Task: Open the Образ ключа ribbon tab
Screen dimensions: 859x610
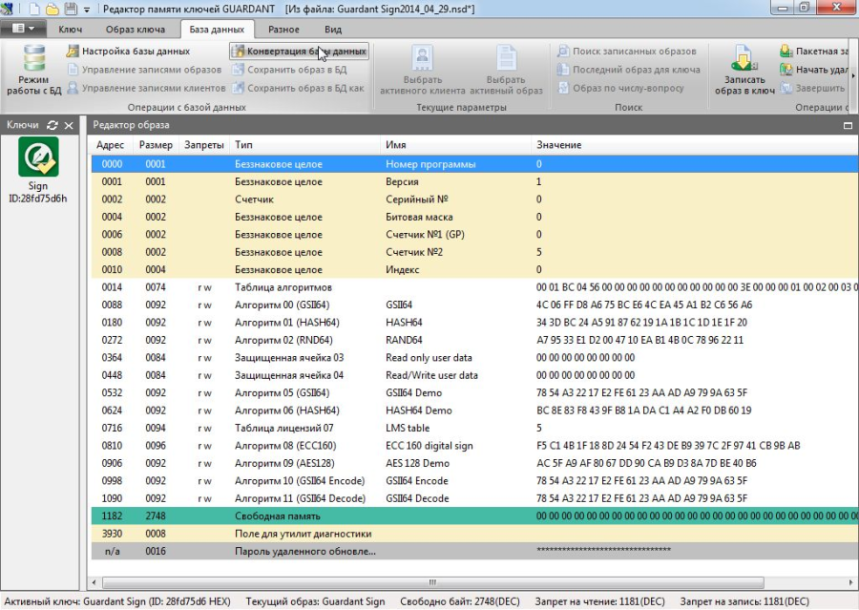Action: pos(135,30)
